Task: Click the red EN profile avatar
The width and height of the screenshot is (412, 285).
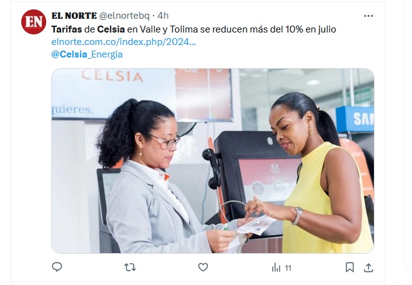Action: [x=34, y=22]
